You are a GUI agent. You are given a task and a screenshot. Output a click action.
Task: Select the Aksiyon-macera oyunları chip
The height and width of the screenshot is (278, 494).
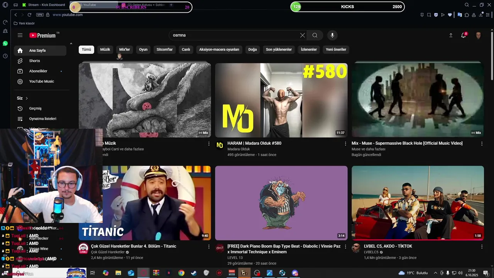pos(219,49)
